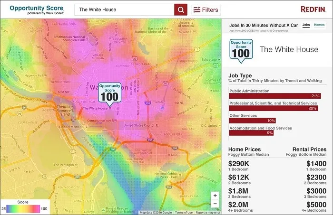Click the Smithsonian National Zoological Park label

pyautogui.click(x=69, y=38)
